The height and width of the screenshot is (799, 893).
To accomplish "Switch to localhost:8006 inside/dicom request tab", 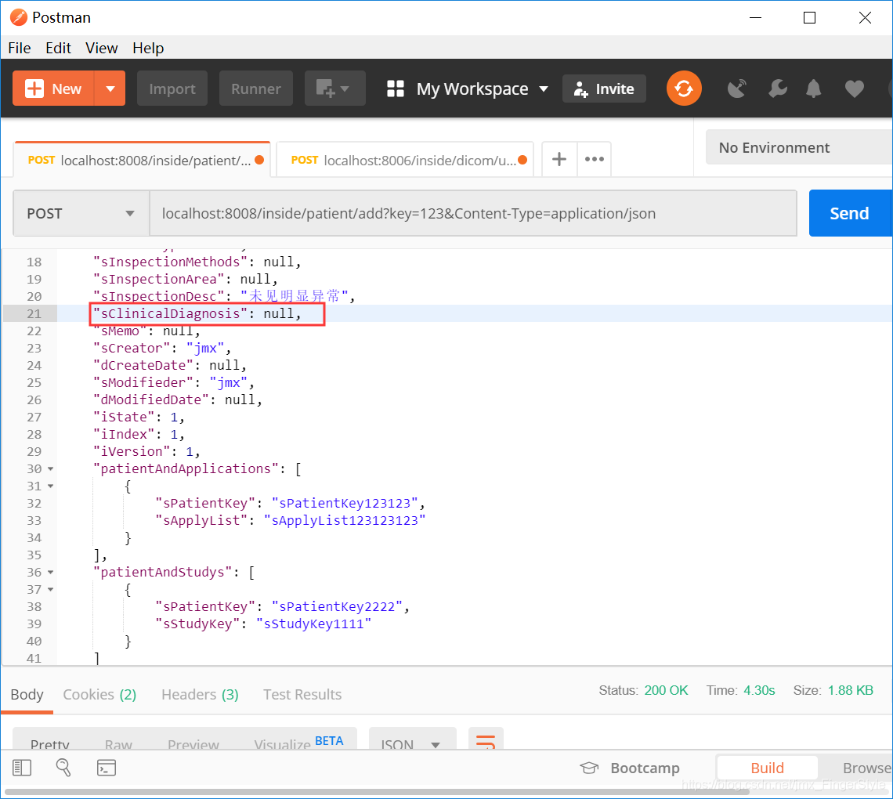I will [405, 160].
